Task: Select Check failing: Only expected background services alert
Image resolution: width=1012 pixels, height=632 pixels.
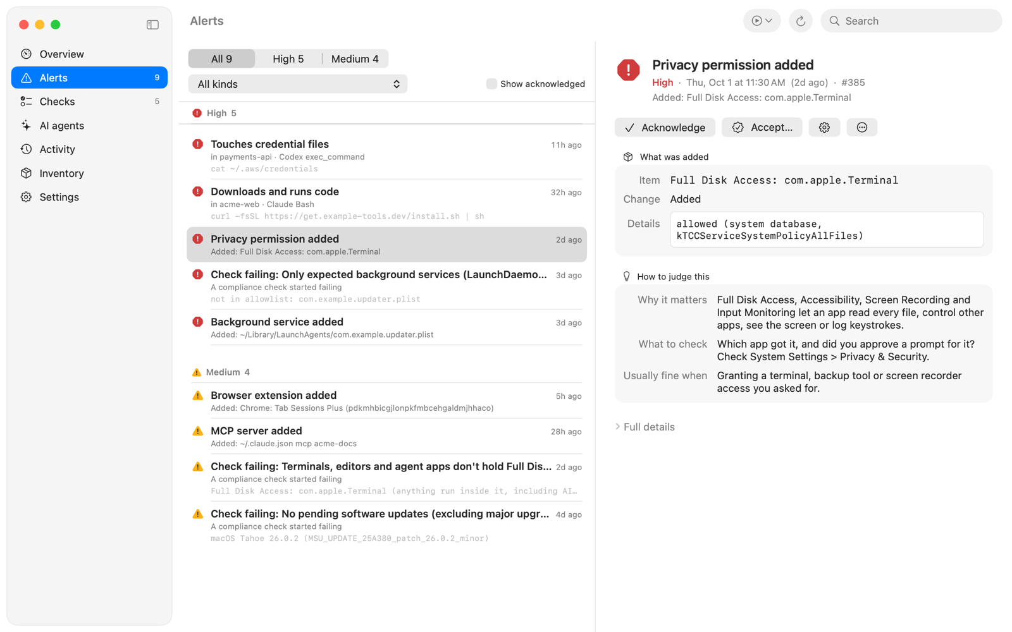Action: pos(386,286)
